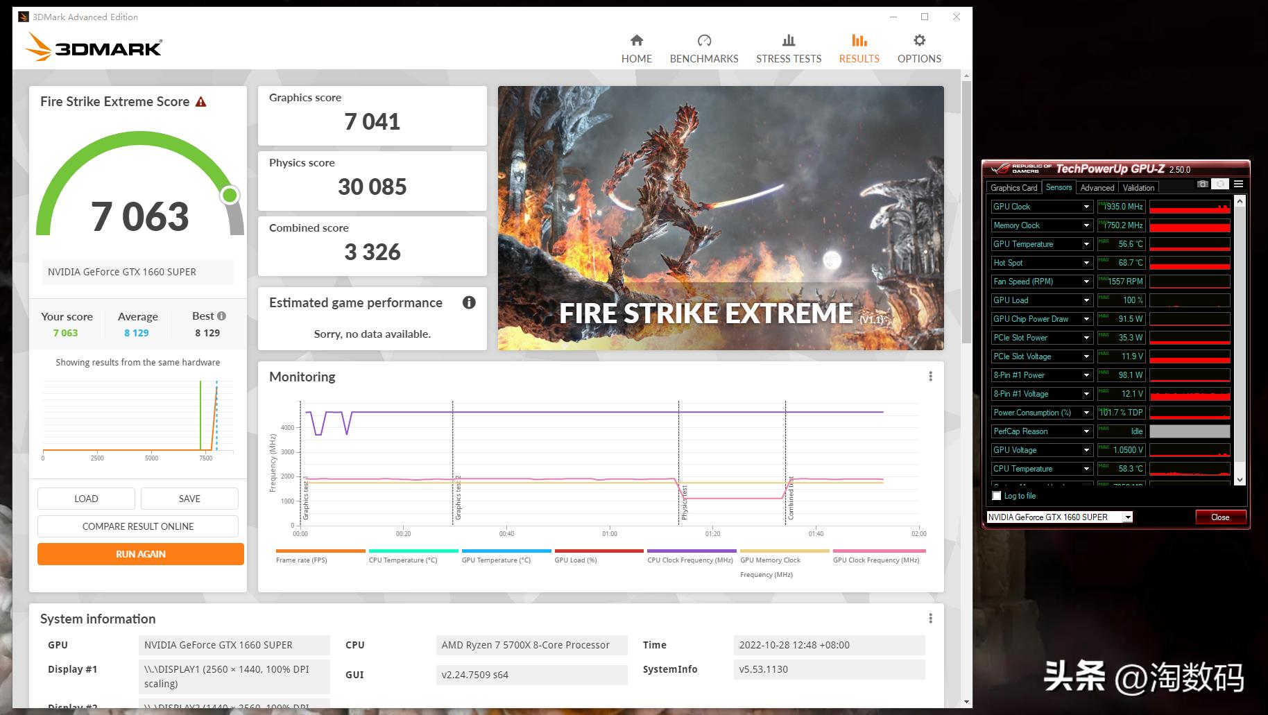
Task: Enable the Log to file checkbox in GPU-Z
Action: (997, 496)
